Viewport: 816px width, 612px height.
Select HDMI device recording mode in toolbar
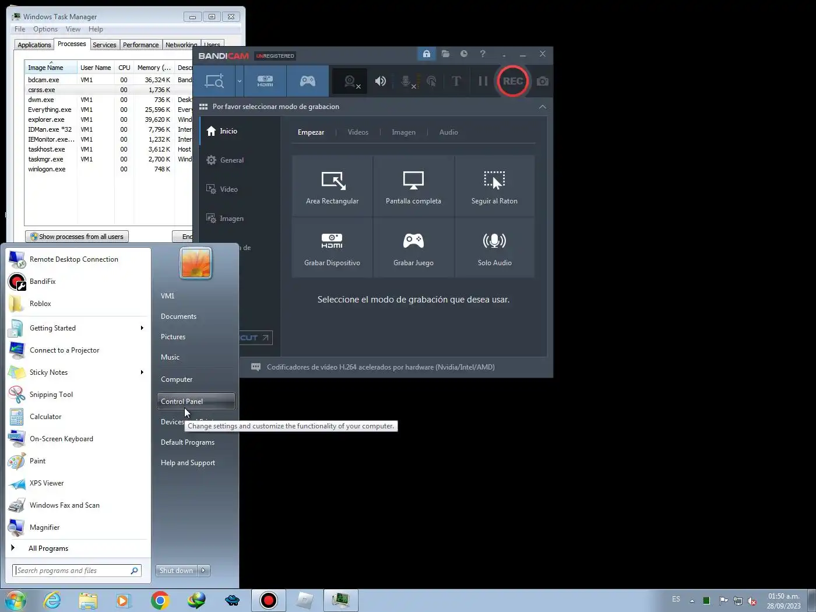point(265,81)
